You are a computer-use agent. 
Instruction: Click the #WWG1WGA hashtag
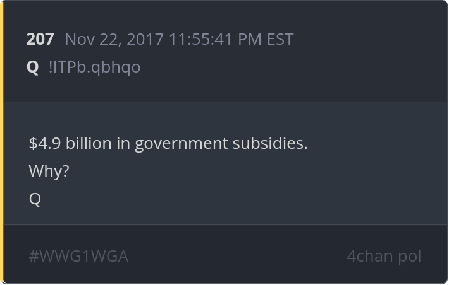pyautogui.click(x=78, y=256)
